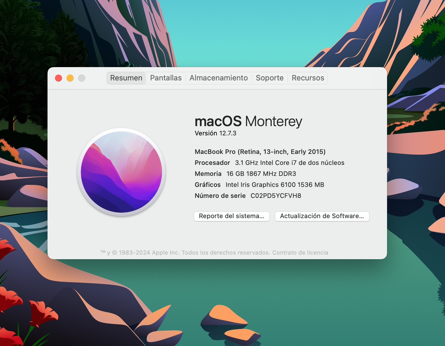Open the Pantallas tab
445x346 pixels.
pos(166,78)
